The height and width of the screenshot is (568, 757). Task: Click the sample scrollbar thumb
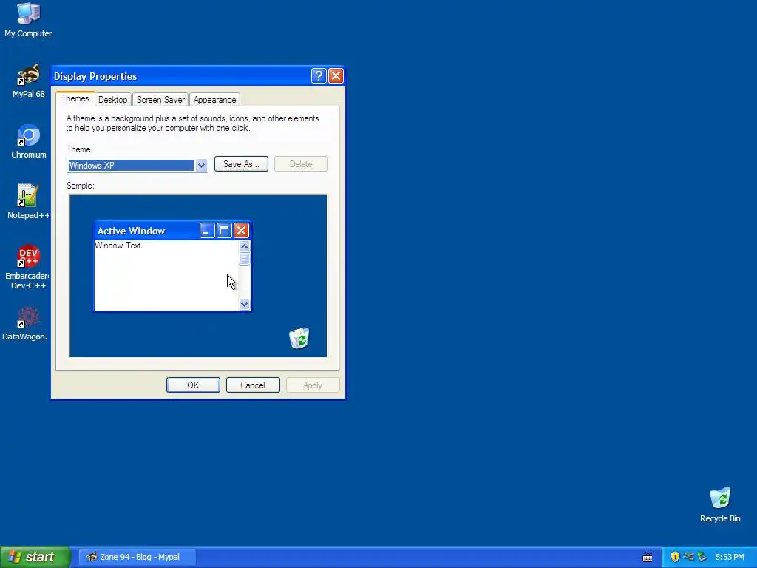pos(244,259)
